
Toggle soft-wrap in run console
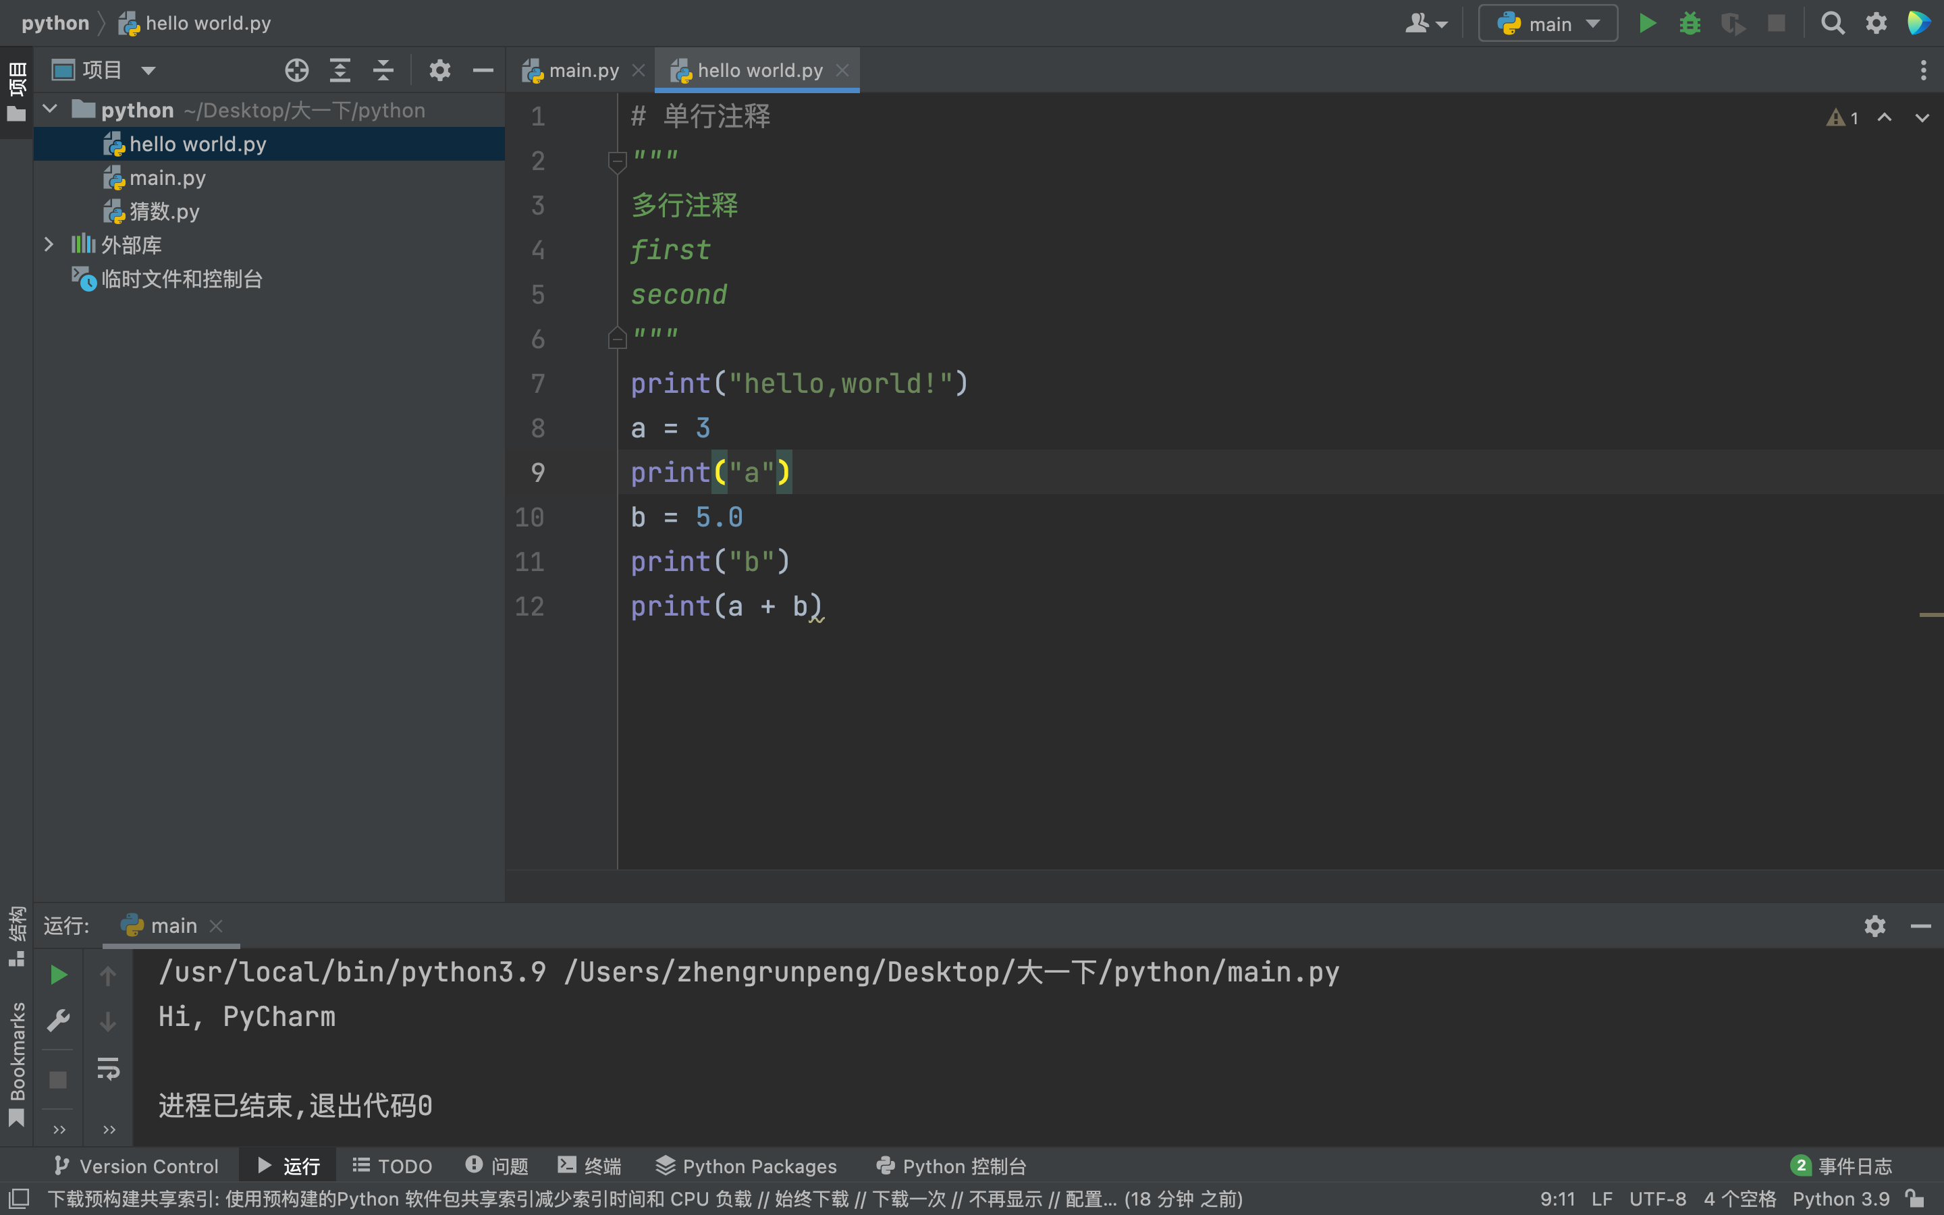[x=109, y=1069]
